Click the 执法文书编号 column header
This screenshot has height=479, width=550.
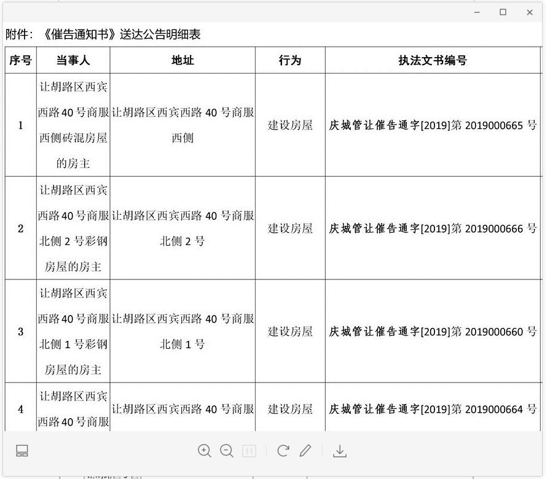(432, 60)
